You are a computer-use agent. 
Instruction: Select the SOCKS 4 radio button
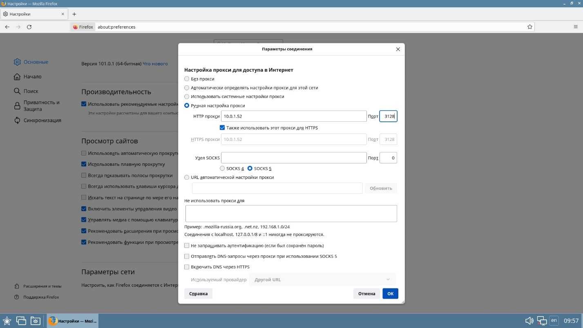222,168
